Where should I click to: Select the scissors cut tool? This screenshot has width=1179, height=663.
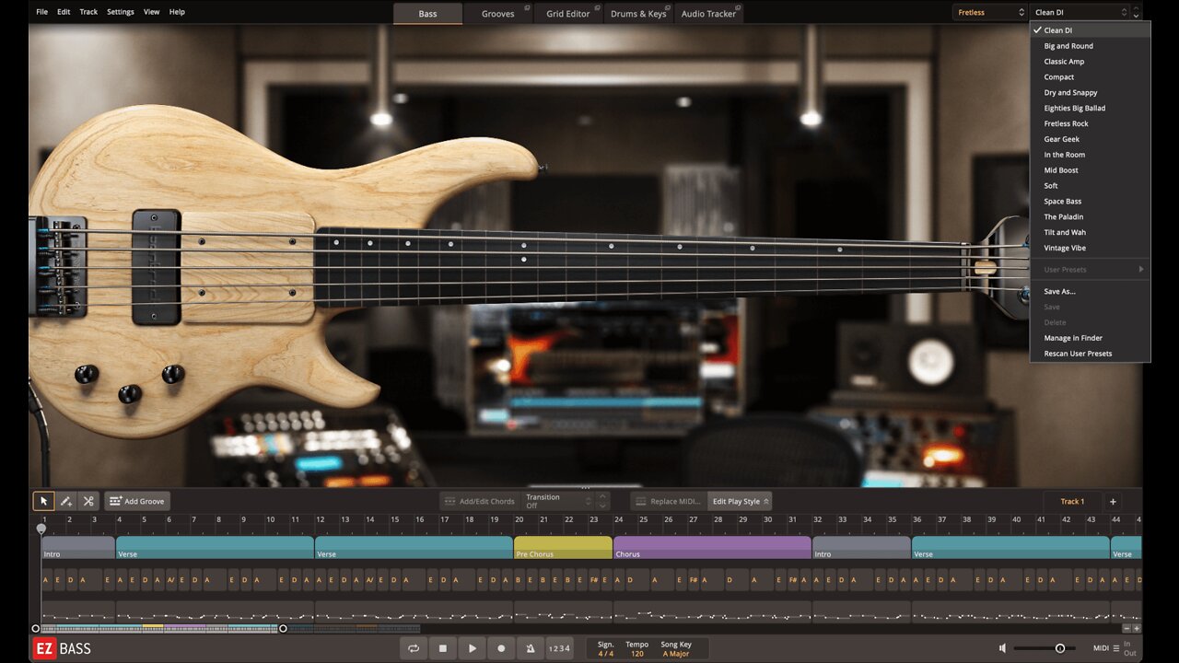[88, 501]
